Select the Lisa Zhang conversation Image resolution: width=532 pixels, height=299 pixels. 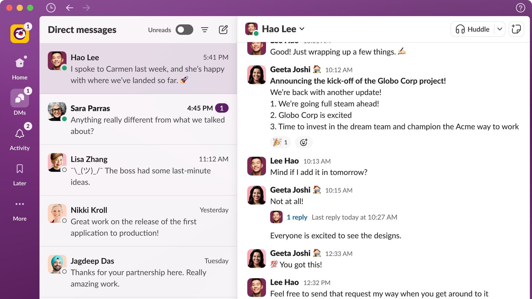[x=138, y=170]
